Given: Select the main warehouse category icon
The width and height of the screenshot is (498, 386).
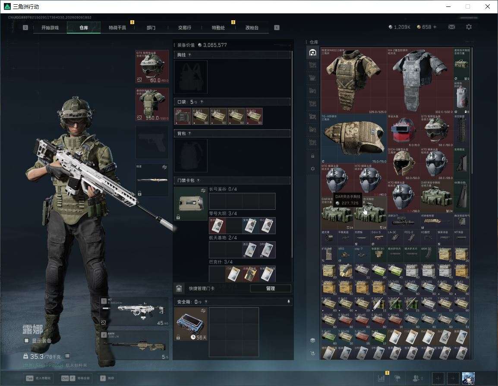Looking at the screenshot, I should [x=312, y=52].
